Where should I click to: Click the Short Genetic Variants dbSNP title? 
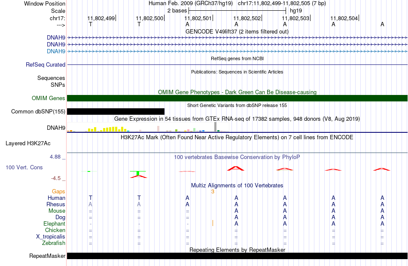tap(237, 105)
